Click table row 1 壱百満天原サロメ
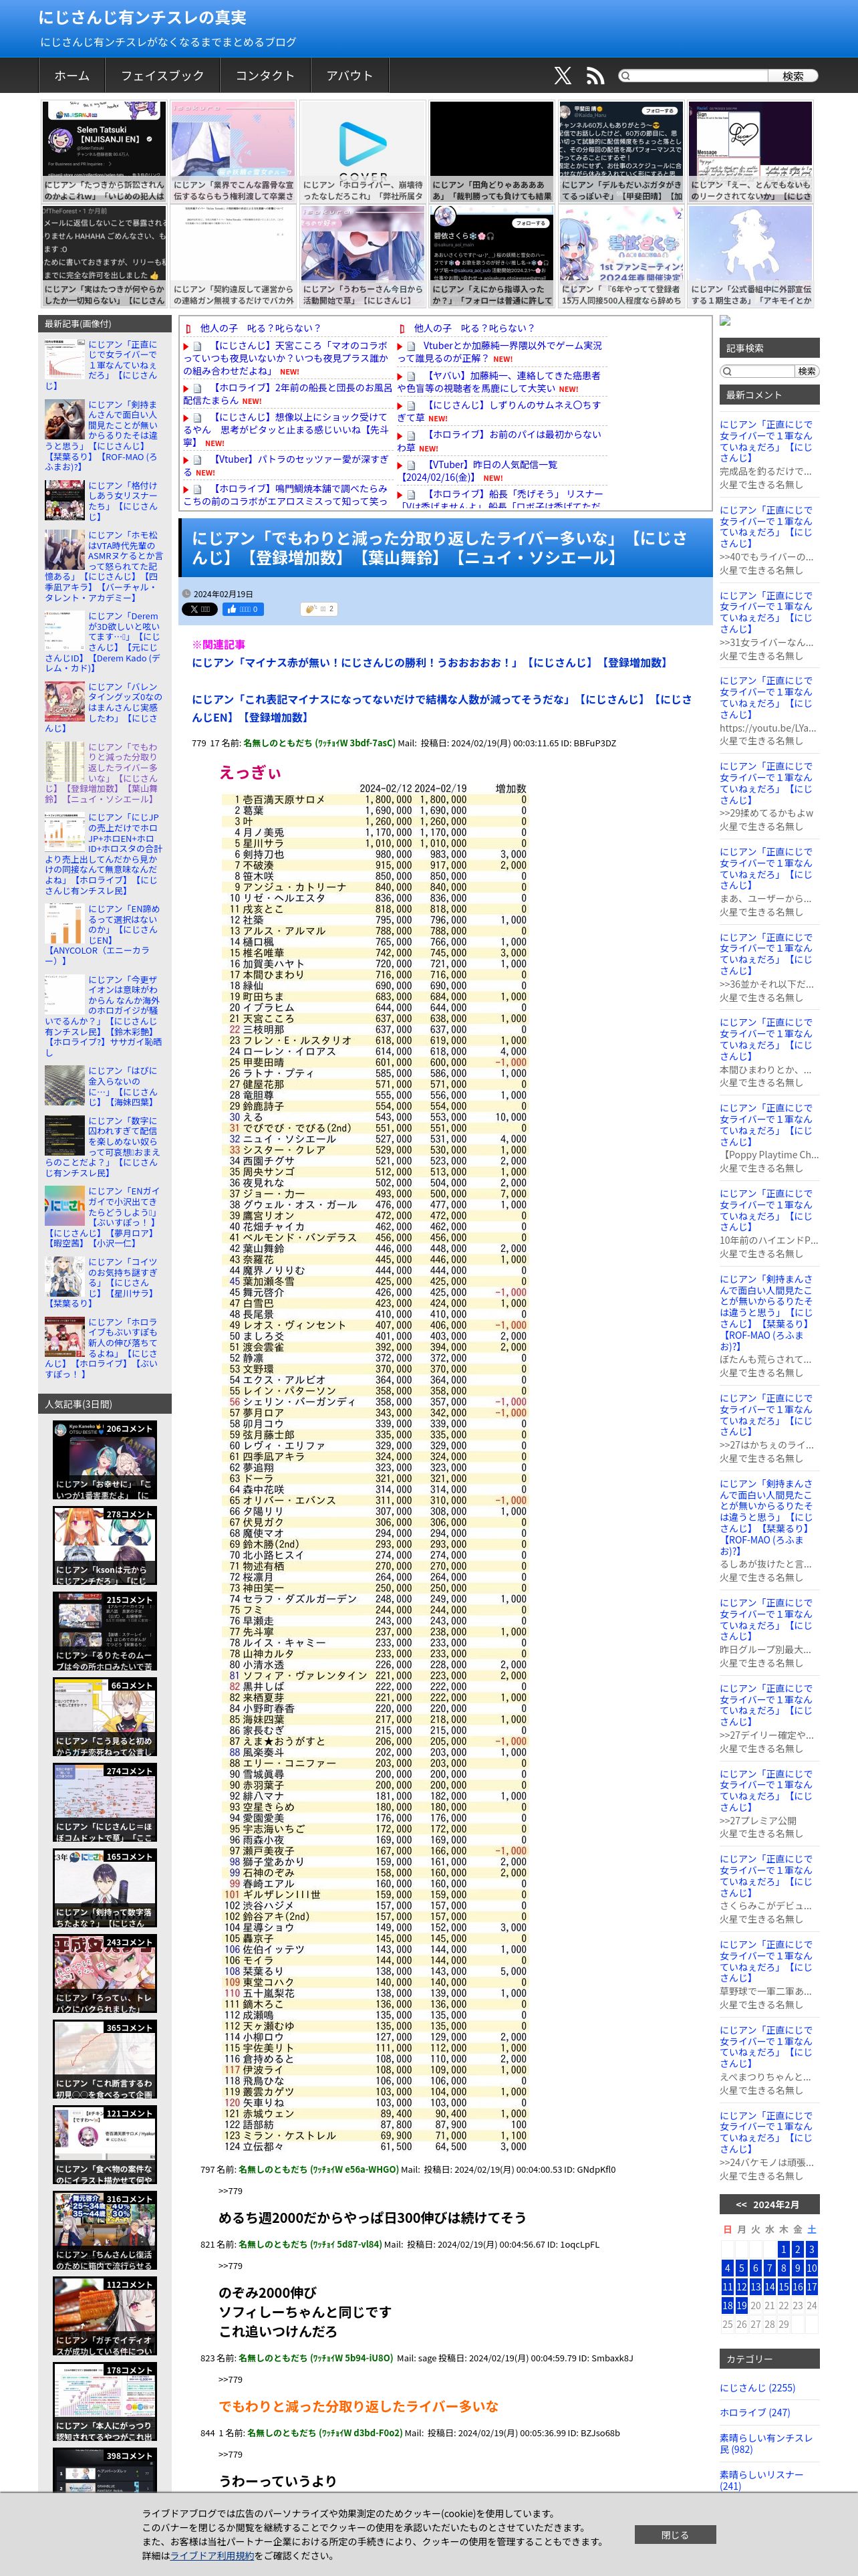This screenshot has width=858, height=2576. pos(374,800)
